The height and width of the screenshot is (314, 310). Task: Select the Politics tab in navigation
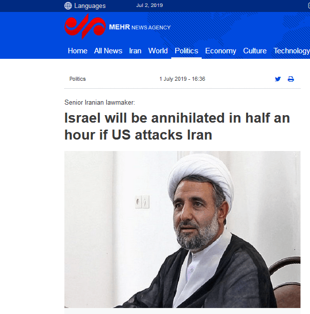click(x=187, y=51)
